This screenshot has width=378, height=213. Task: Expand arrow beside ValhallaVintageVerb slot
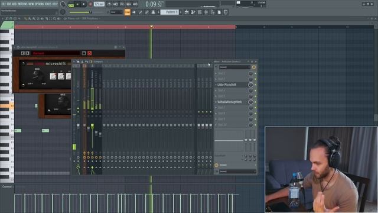[x=216, y=102]
